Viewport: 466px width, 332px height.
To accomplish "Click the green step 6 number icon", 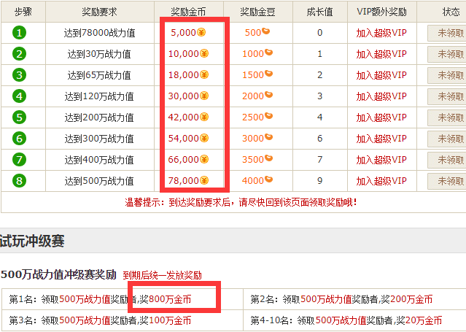I will point(19,139).
